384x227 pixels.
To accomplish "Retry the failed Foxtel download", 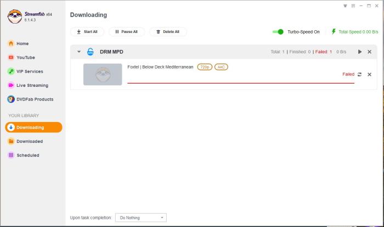I will 359,74.
